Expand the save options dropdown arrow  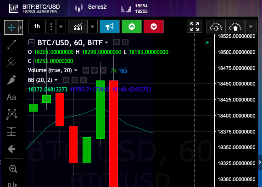[x=251, y=27]
